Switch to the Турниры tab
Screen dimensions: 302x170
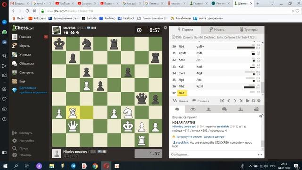pos(249,29)
